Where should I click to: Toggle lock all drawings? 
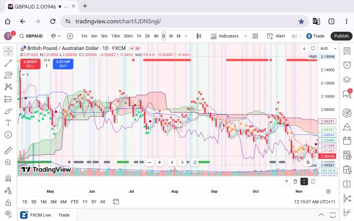(8, 202)
